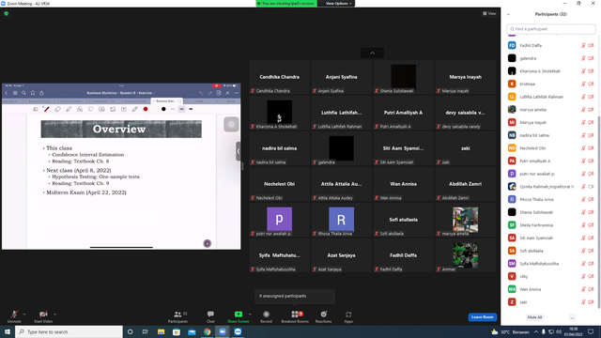This screenshot has width=601, height=338.
Task: Select Rhosa Thalia Ariva's video tile
Action: coord(341,220)
